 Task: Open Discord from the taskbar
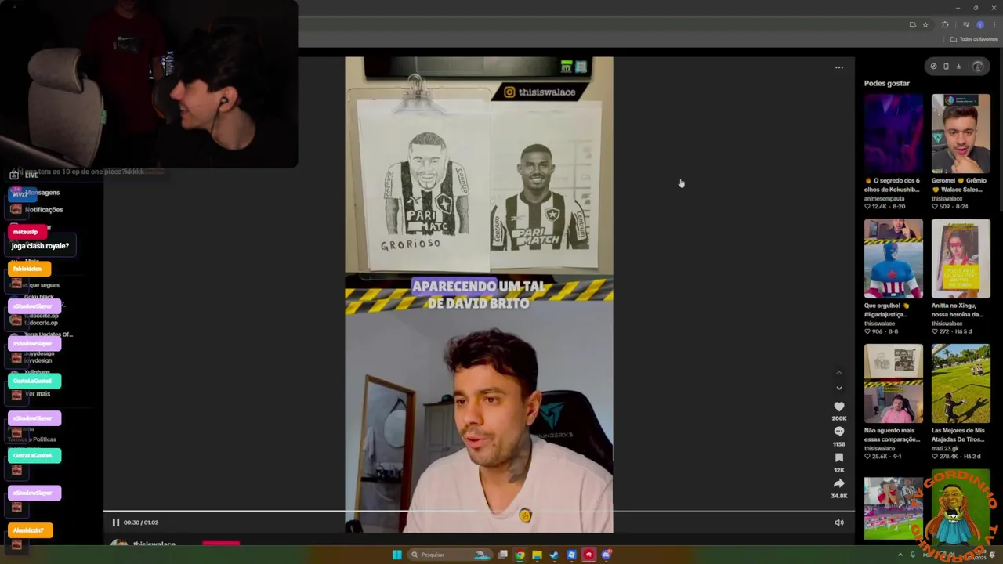pyautogui.click(x=606, y=555)
